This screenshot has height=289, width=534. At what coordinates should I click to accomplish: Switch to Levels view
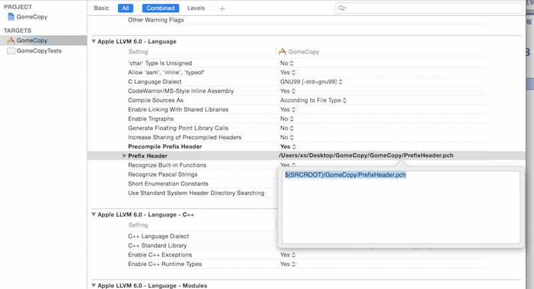pyautogui.click(x=196, y=8)
